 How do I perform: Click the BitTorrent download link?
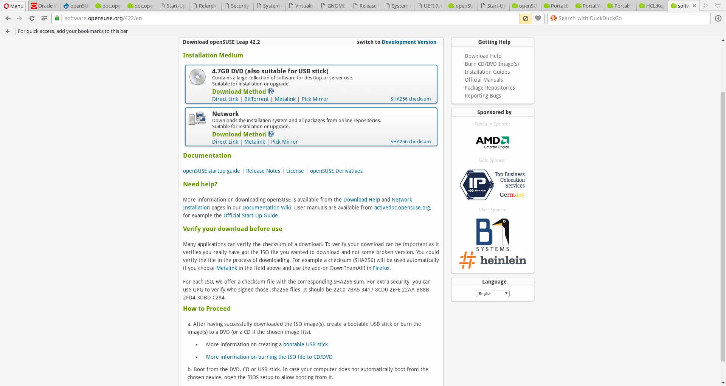(256, 99)
